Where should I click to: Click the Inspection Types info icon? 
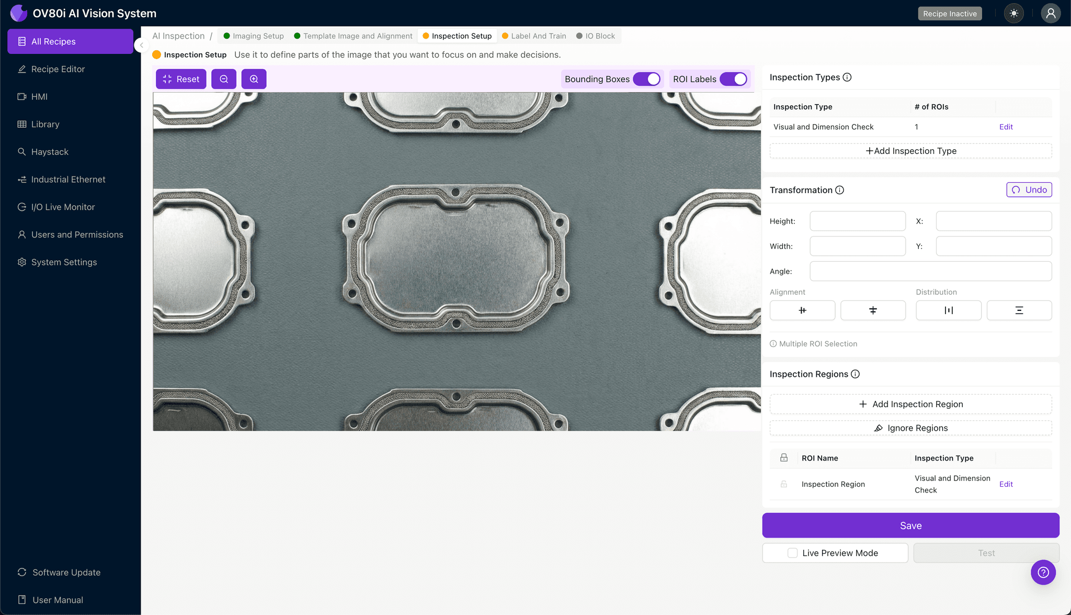pyautogui.click(x=847, y=77)
